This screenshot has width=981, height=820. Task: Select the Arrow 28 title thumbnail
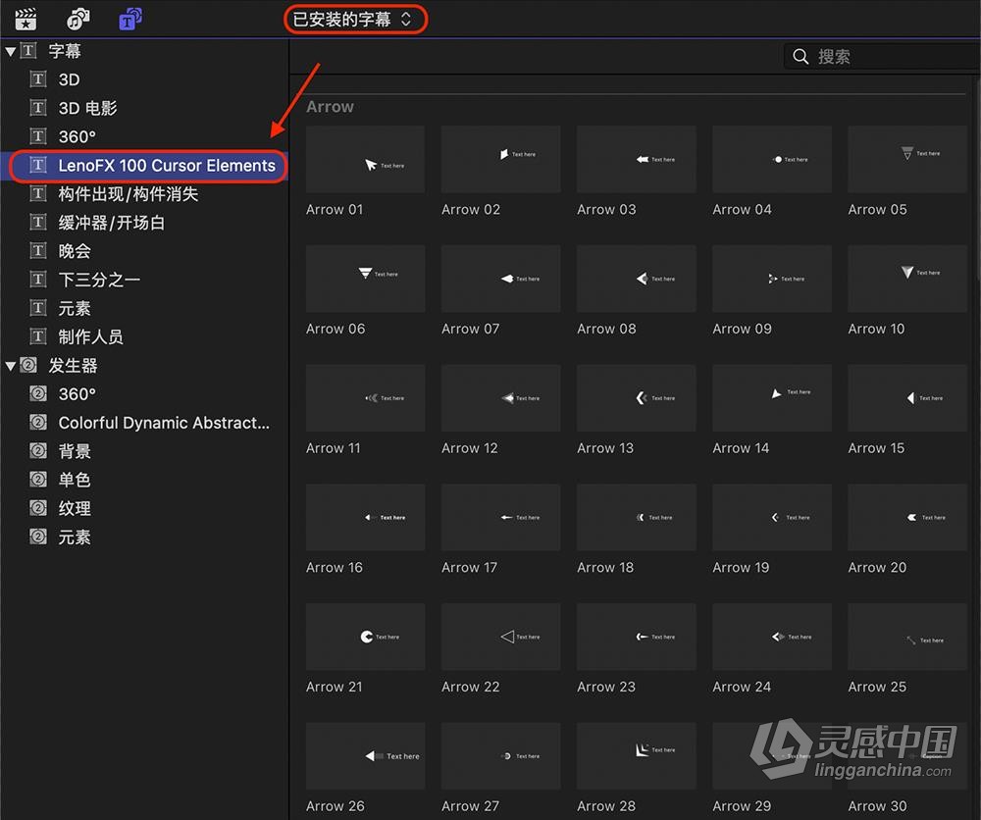637,757
